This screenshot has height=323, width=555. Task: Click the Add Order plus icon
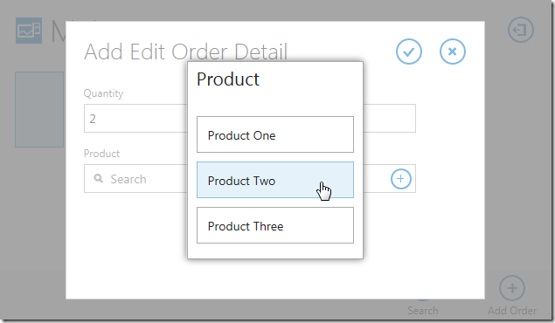coord(512,288)
